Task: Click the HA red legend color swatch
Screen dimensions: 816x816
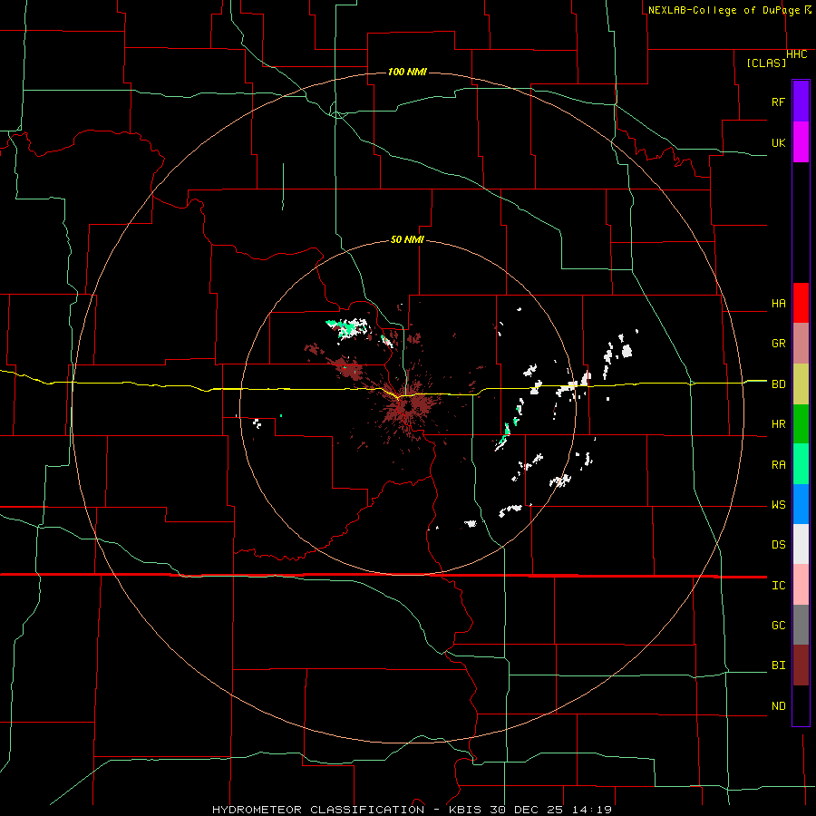Action: (801, 303)
